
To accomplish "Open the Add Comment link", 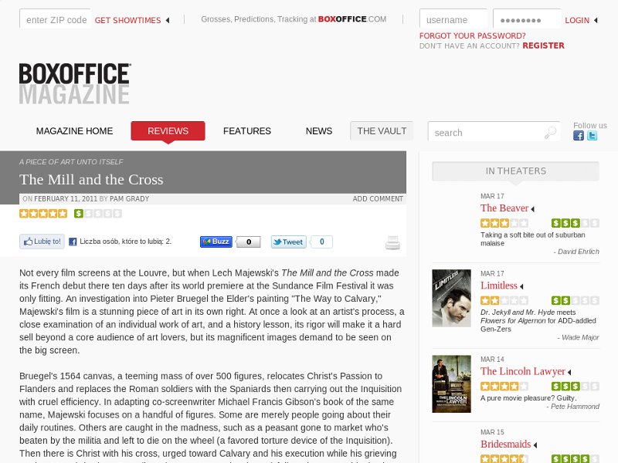I will click(x=378, y=199).
